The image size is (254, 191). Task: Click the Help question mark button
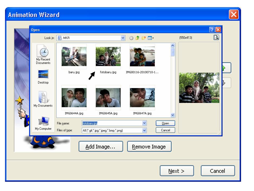[x=212, y=29]
